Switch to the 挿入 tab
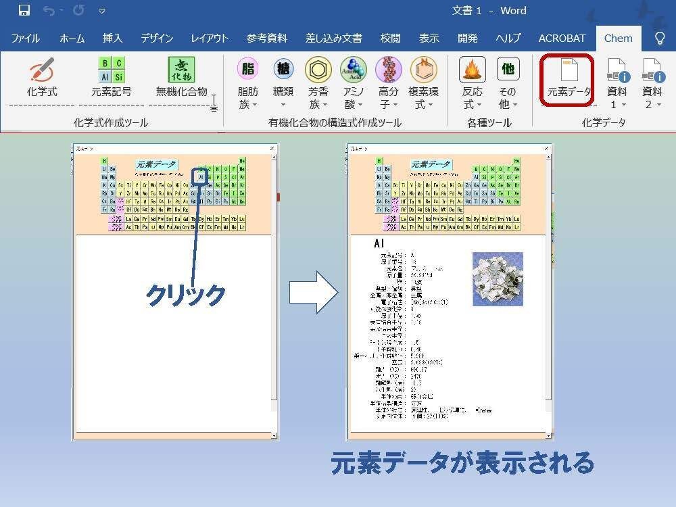The image size is (676, 507). point(112,39)
